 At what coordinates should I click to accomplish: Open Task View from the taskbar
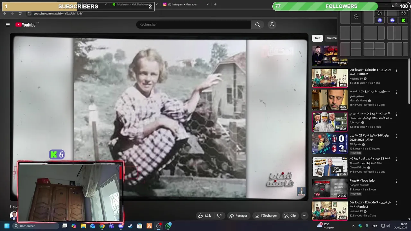click(65, 226)
